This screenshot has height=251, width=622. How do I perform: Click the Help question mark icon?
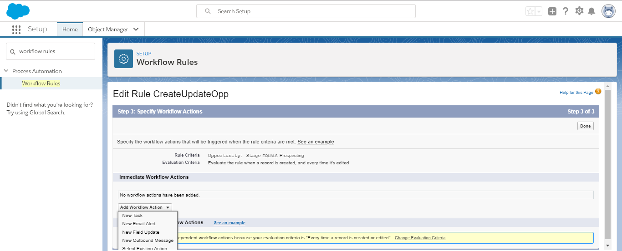pyautogui.click(x=566, y=11)
